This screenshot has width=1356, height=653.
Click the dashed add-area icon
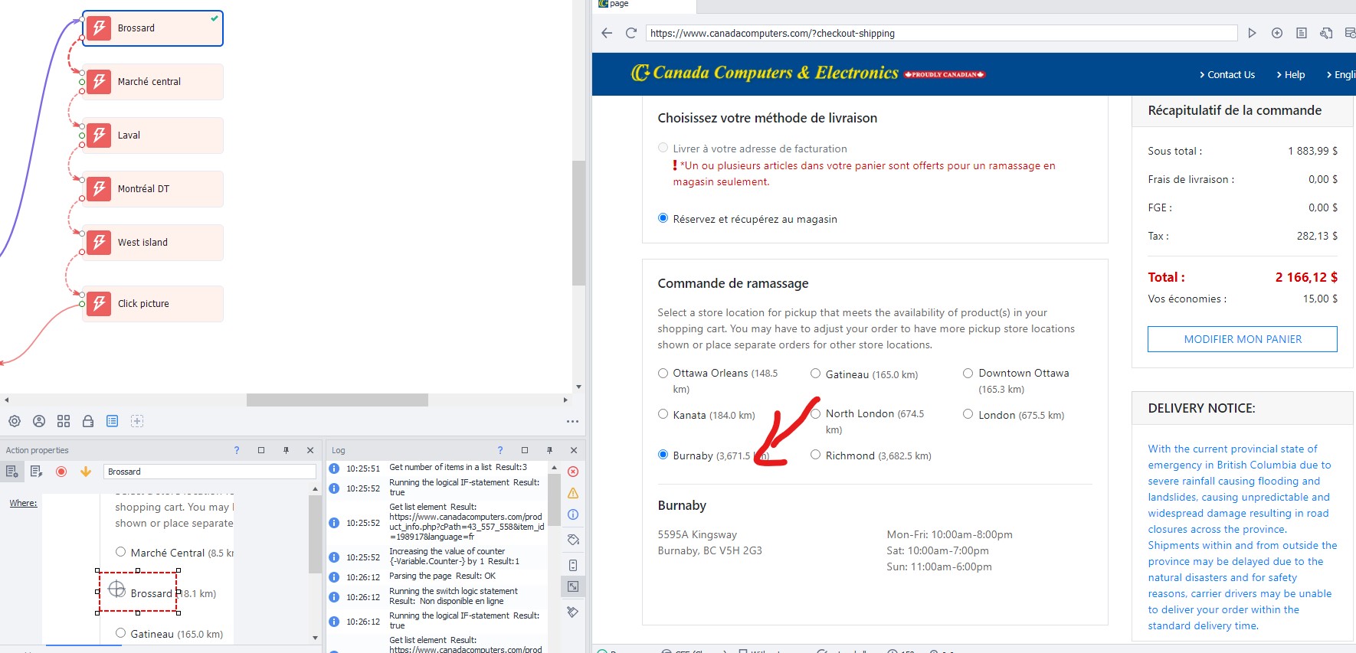tap(137, 421)
